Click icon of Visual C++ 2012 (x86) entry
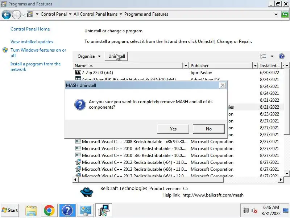This screenshot has width=290, height=218. pyautogui.click(x=78, y=169)
